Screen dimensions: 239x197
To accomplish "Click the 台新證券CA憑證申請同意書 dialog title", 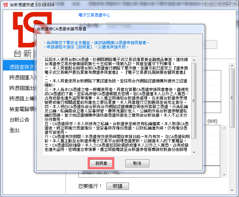I will click(61, 29).
